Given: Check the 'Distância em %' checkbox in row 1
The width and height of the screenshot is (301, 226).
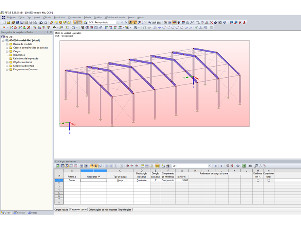Looking at the screenshot, I should click(x=258, y=180).
